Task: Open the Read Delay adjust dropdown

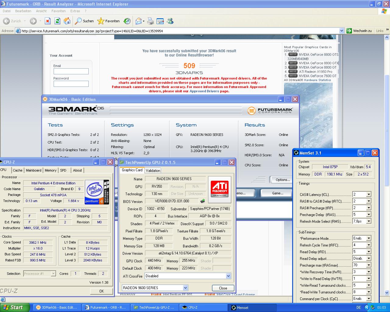Action: pos(368,258)
